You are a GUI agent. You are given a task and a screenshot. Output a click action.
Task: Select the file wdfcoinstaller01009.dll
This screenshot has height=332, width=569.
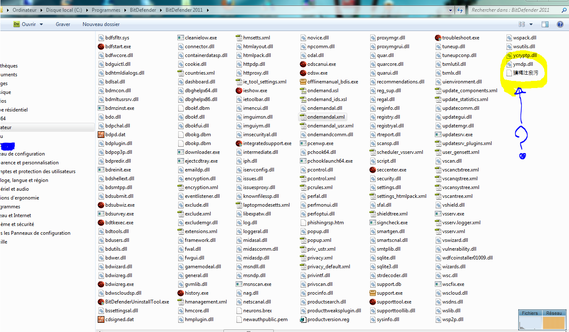click(x=464, y=258)
